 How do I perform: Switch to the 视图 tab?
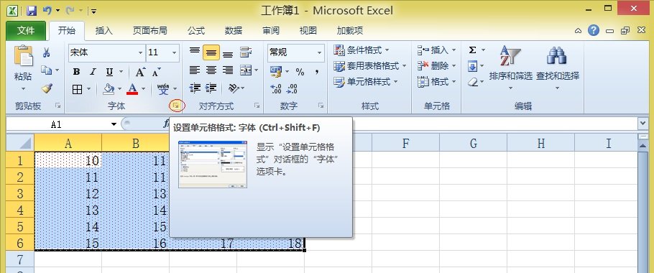tap(308, 31)
